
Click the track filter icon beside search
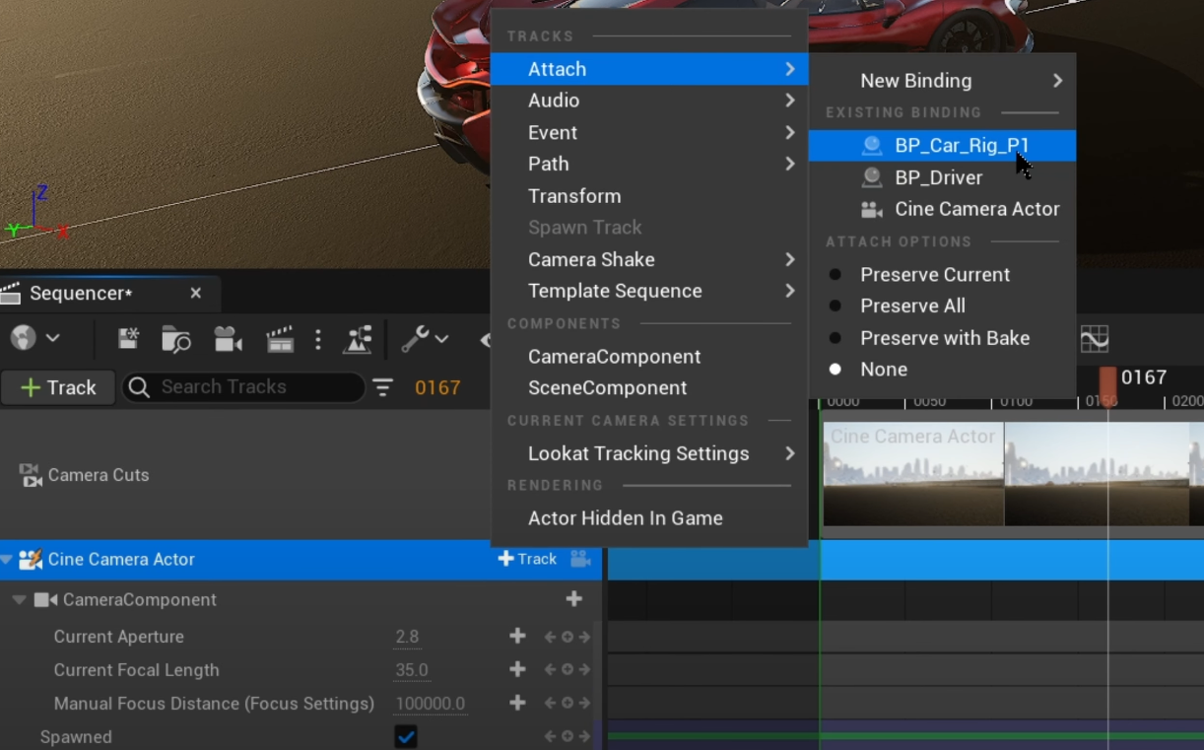(382, 387)
